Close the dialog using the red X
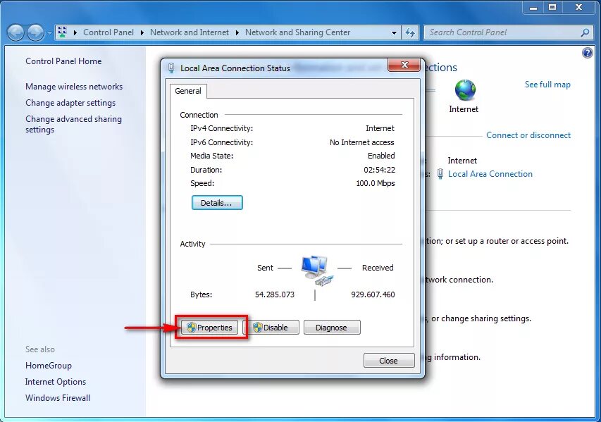 404,65
